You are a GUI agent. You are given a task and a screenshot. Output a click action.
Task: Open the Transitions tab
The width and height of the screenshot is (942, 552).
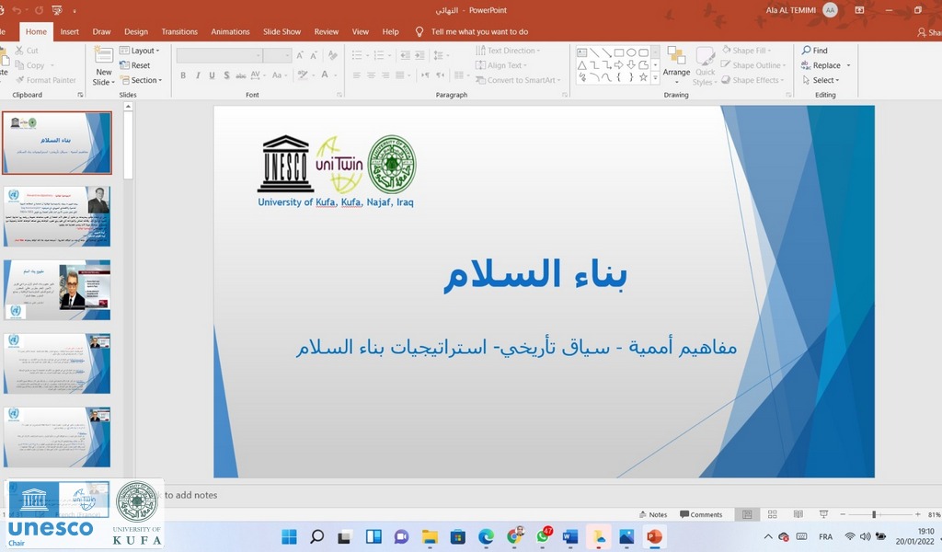point(179,31)
